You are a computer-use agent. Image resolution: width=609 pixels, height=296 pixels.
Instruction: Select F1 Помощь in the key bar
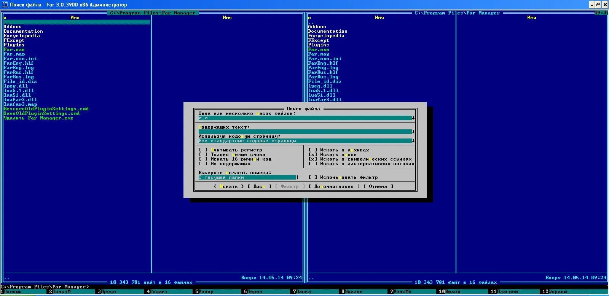[x=13, y=291]
